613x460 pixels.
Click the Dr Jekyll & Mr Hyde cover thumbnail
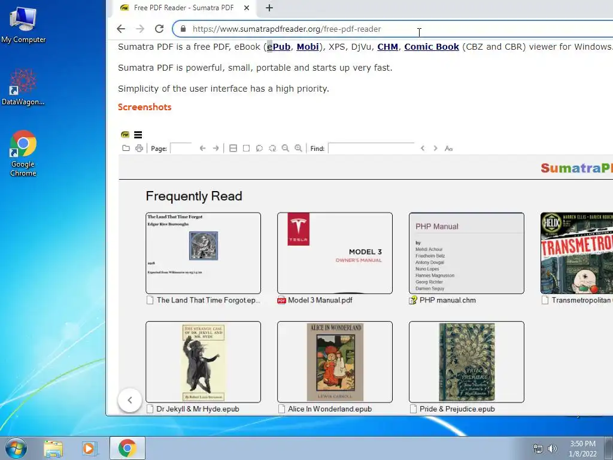[x=204, y=362]
